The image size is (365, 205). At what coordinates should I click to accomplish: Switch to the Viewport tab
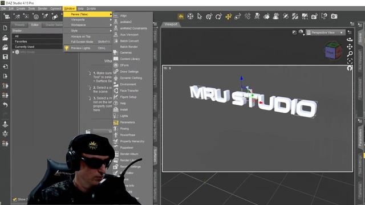[171, 24]
